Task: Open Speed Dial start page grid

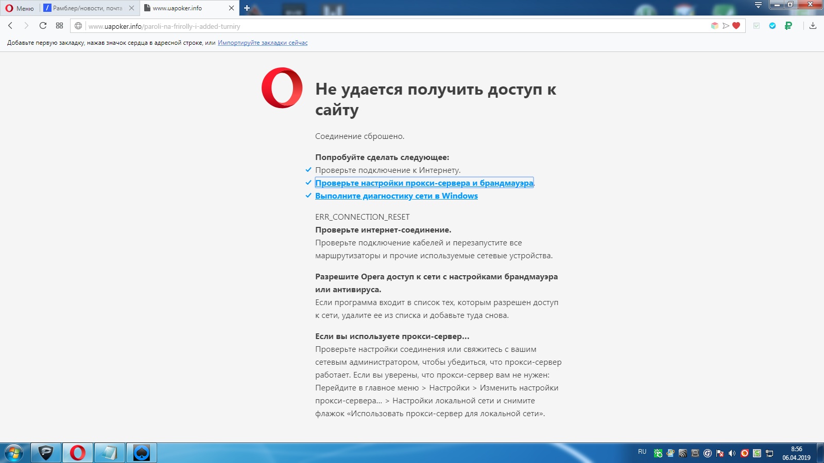Action: pyautogui.click(x=59, y=26)
